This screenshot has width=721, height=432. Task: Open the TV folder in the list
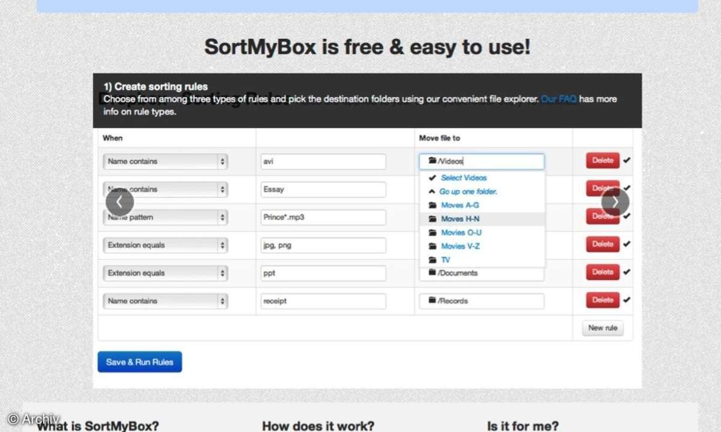(445, 260)
